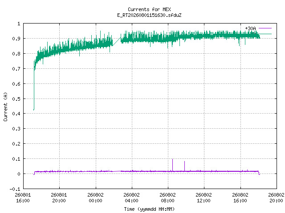Click the purple +30A legend line sample
Image resolution: width=285 pixels, height=213 pixels.
click(265, 28)
